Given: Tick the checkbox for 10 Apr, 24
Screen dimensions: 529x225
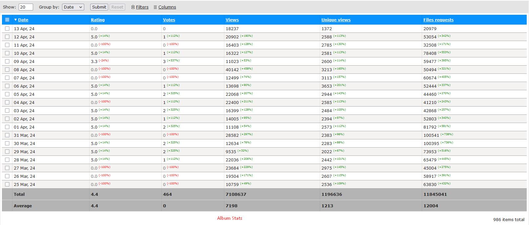Looking at the screenshot, I should 7,53.
